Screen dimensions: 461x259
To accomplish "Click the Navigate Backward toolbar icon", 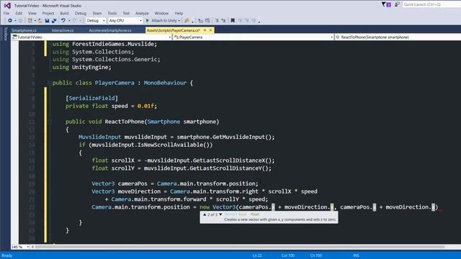I will pyautogui.click(x=9, y=21).
